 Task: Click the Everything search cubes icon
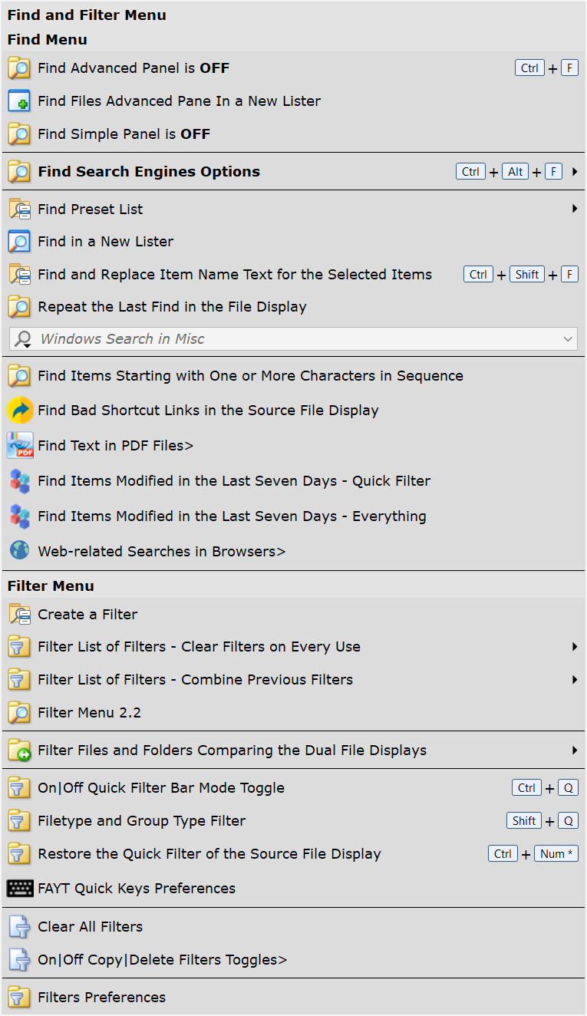pos(19,516)
